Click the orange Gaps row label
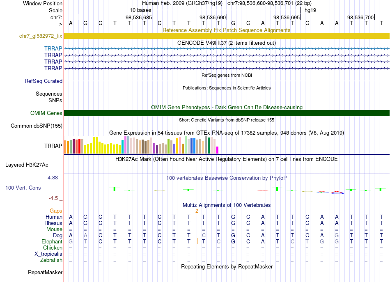Image resolution: width=390 pixels, height=282 pixels. [x=56, y=211]
